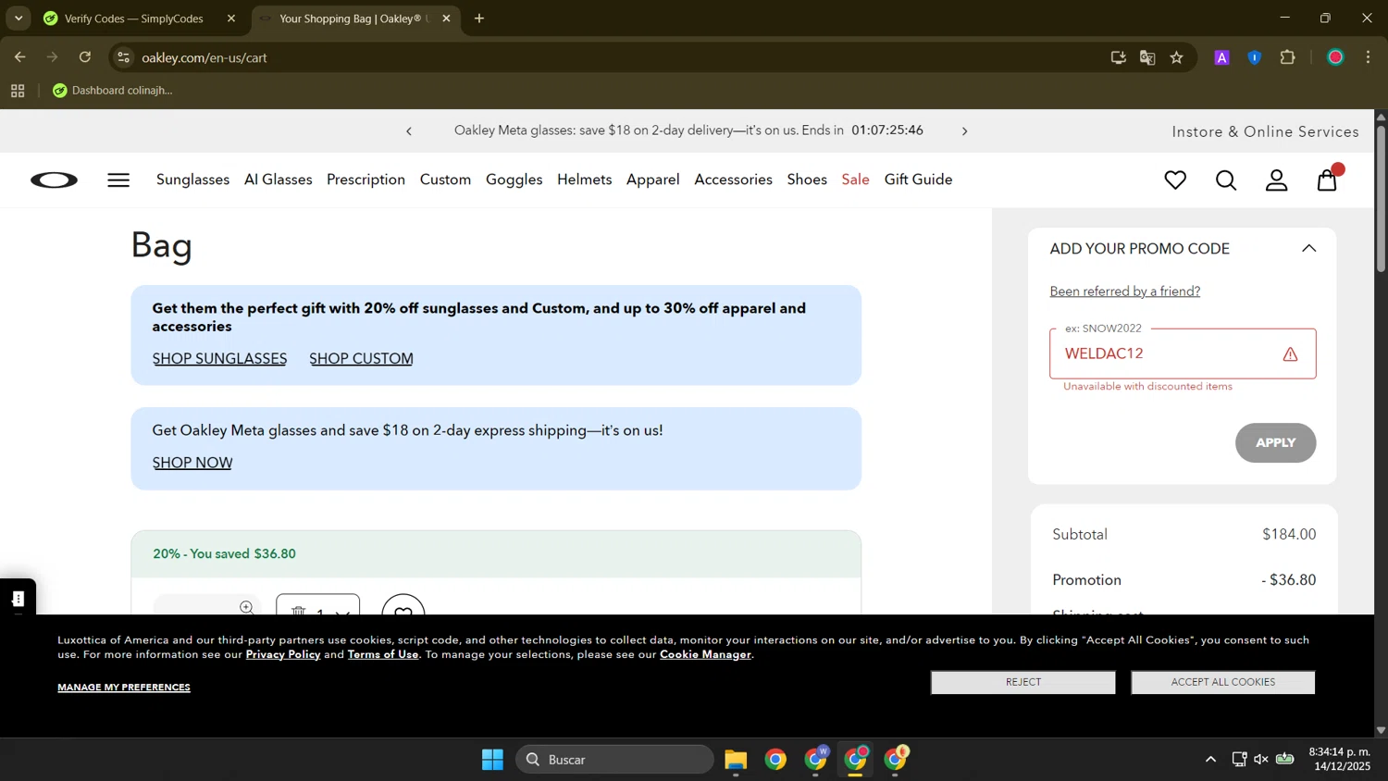Click Been referred by a friend link

[x=1124, y=291]
